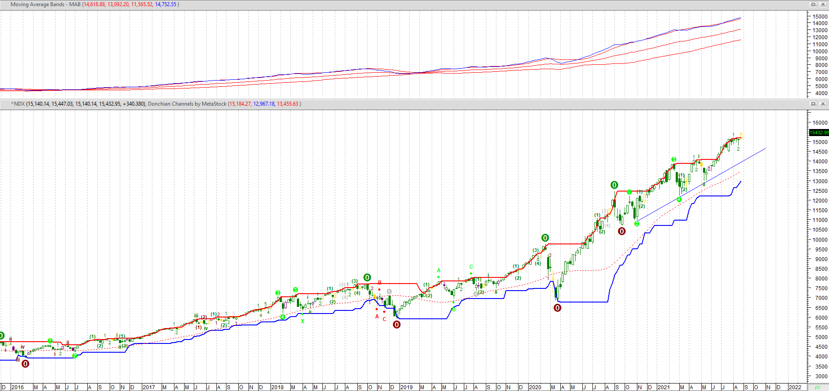Click 'Donchian Channels by MetaStock' label

187,104
